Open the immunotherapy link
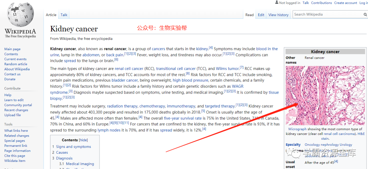Screen dimensions: 368x169 pos(181,106)
